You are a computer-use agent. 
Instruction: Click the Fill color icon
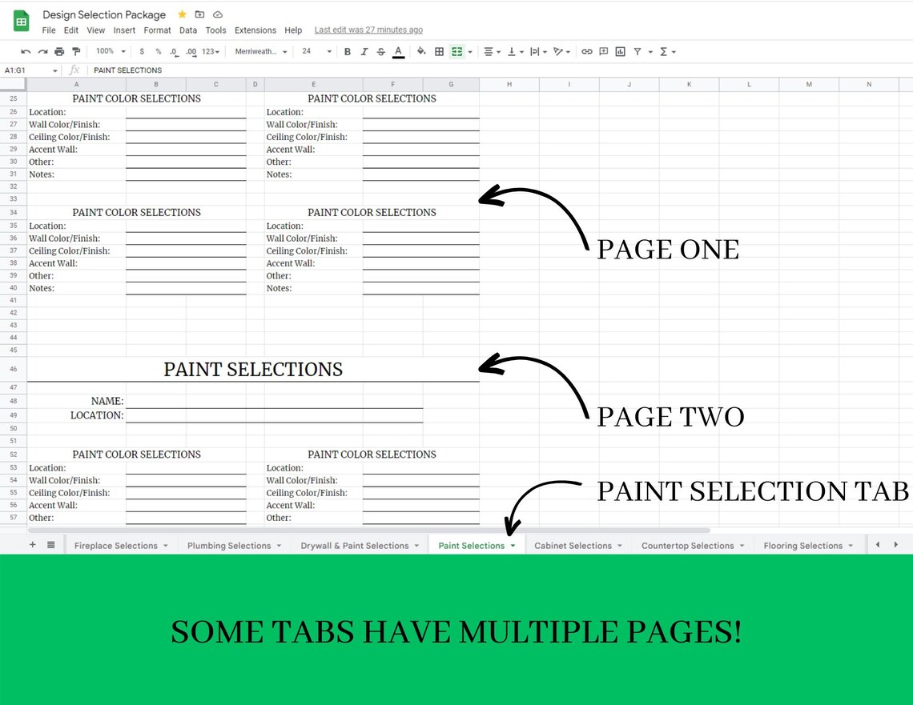pyautogui.click(x=421, y=51)
